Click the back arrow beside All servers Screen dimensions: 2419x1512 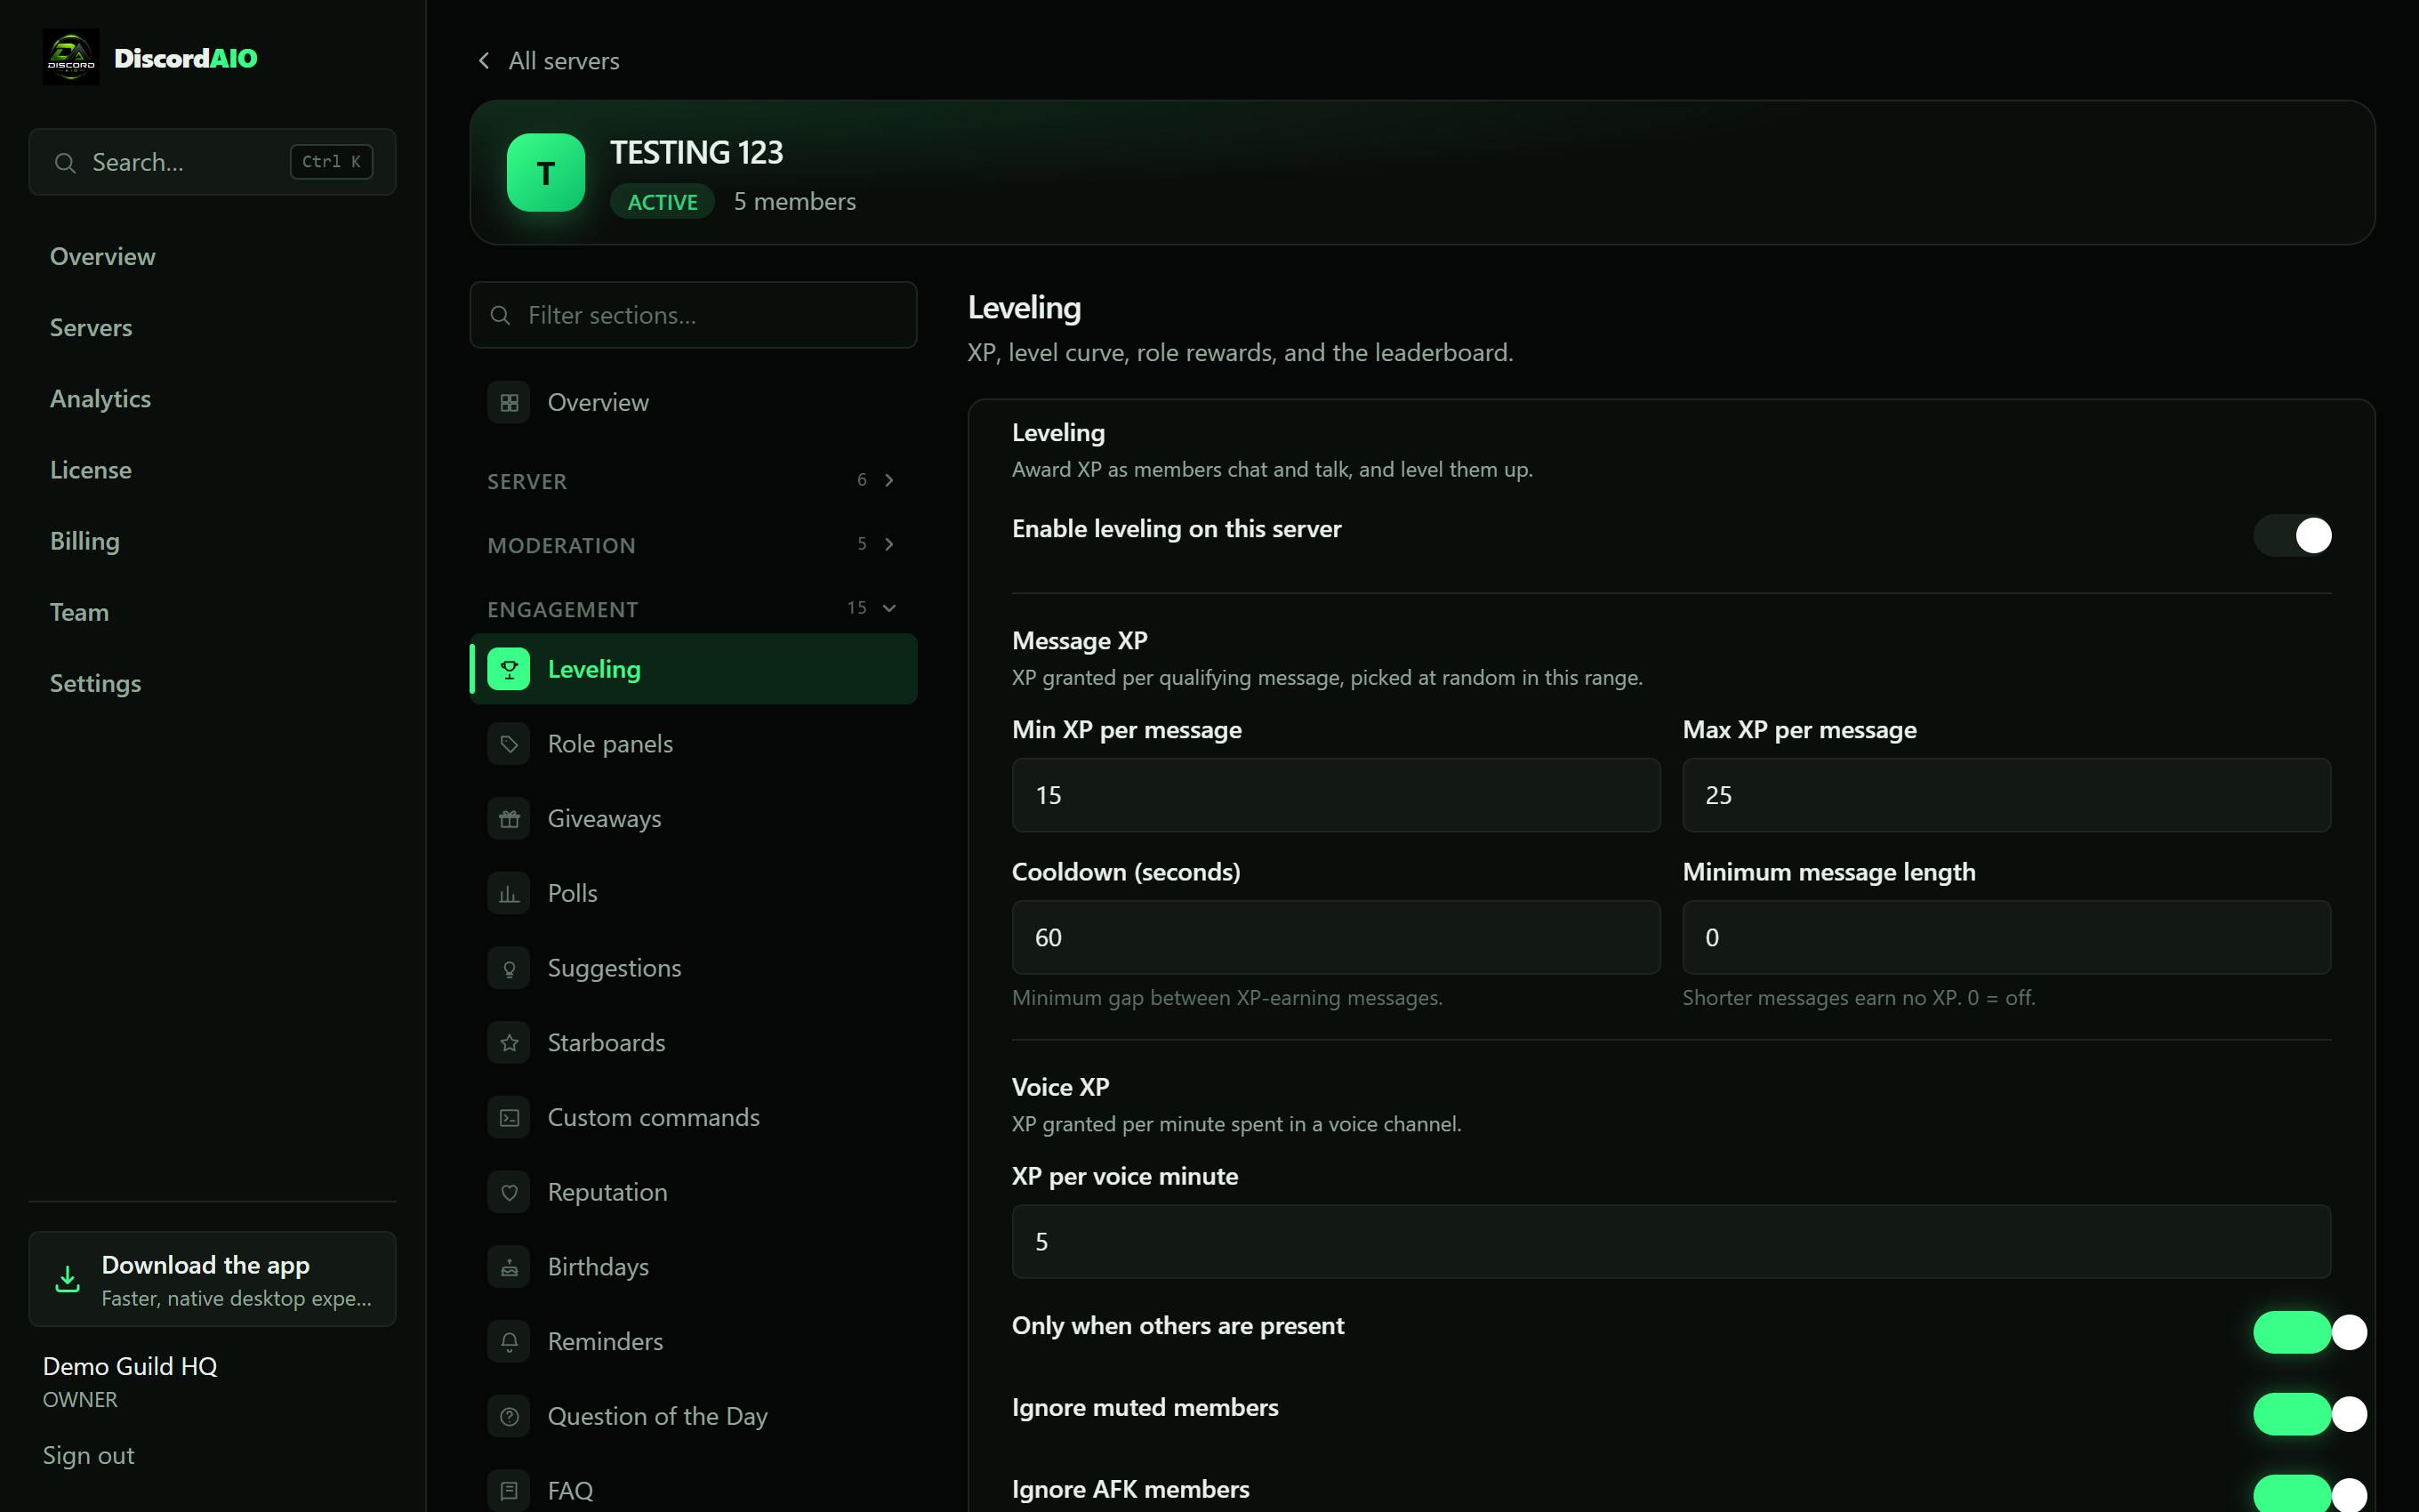(484, 61)
